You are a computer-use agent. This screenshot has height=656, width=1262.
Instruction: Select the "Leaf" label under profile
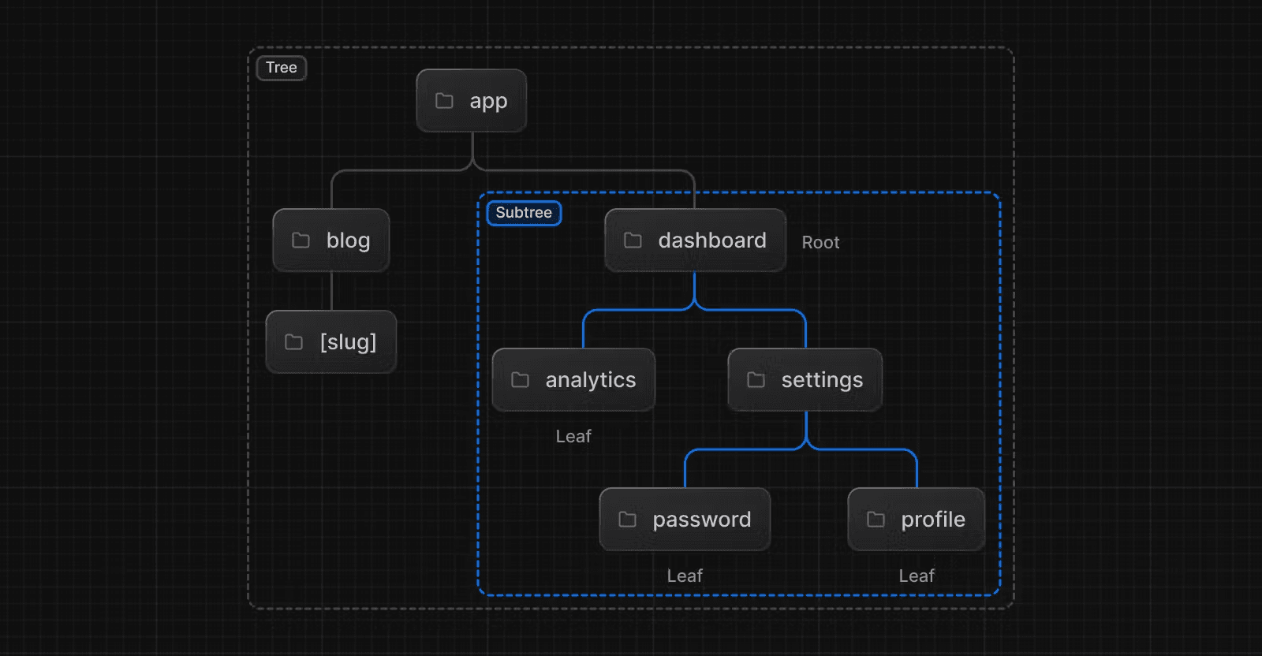click(917, 576)
